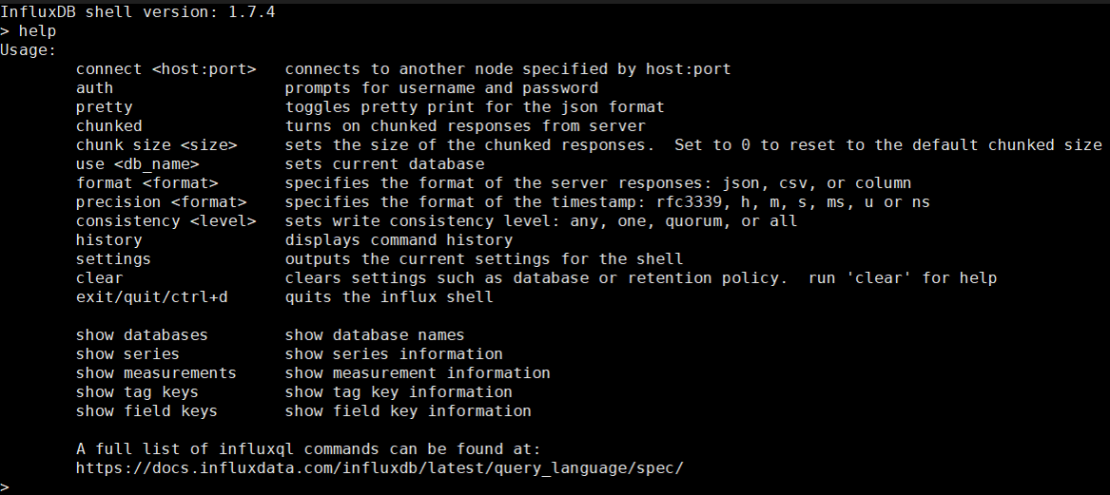
Task: Click the empty prompt at the bottom
Action: [x=6, y=487]
